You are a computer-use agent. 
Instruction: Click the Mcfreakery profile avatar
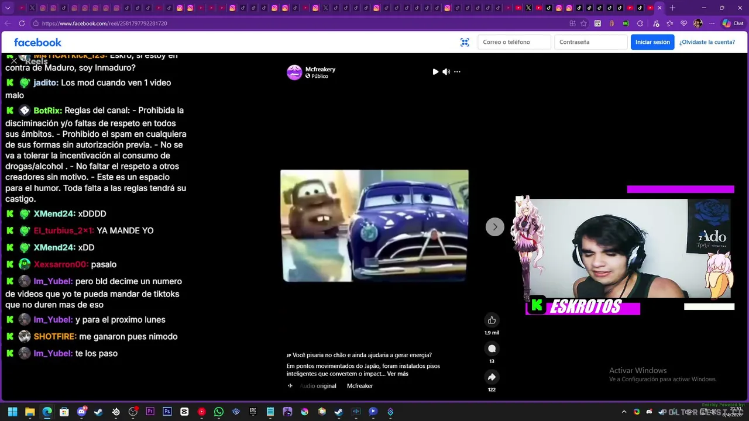pos(294,73)
